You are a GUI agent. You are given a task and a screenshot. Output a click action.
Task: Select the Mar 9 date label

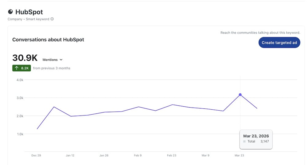tap(205, 155)
